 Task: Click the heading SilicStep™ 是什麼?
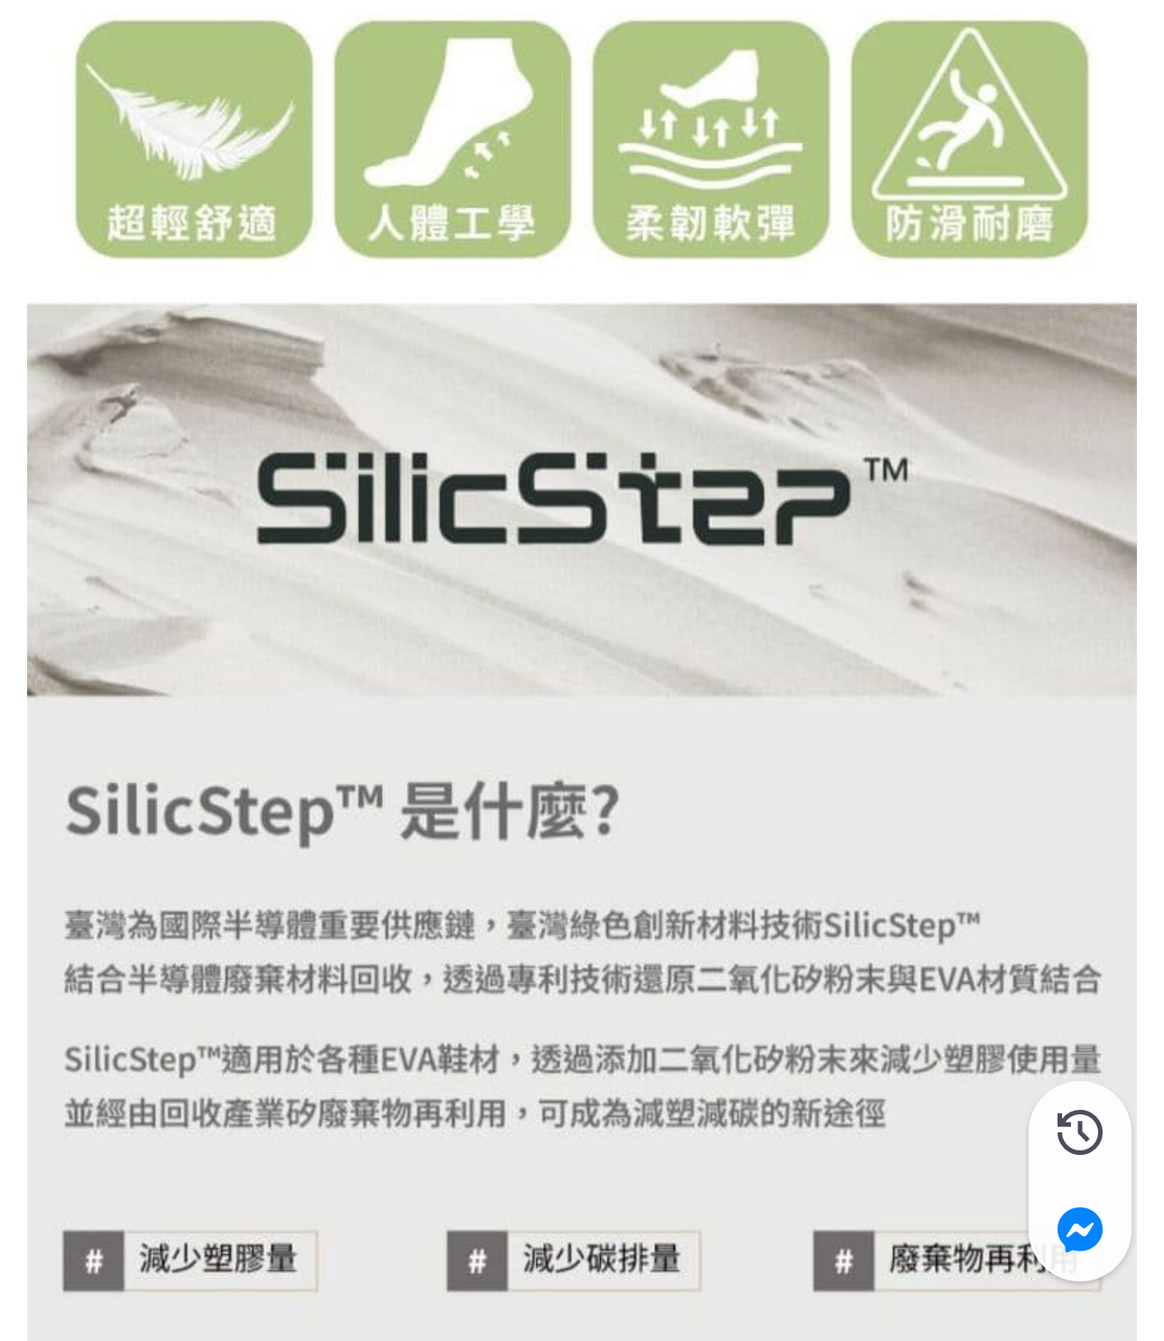pos(342,811)
